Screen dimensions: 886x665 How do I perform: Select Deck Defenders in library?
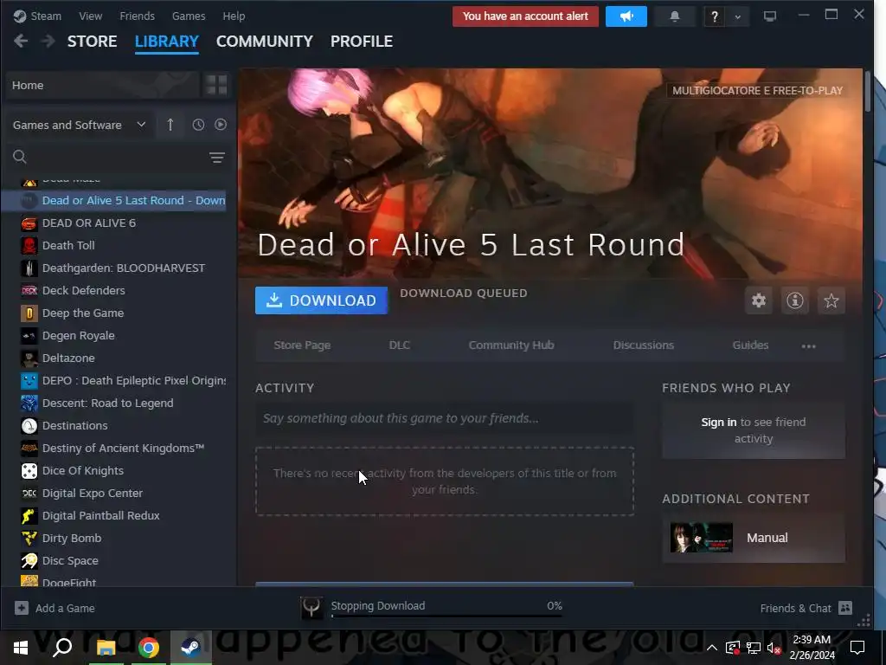[114, 291]
